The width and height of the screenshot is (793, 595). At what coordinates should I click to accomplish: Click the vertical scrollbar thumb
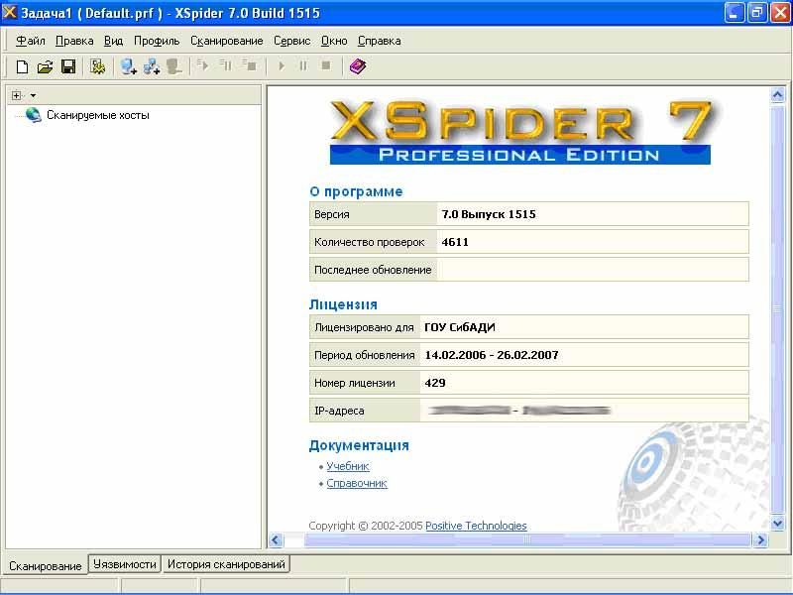click(777, 308)
